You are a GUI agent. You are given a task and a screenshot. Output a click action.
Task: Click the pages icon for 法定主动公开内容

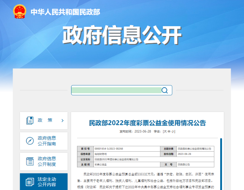pos(30,182)
